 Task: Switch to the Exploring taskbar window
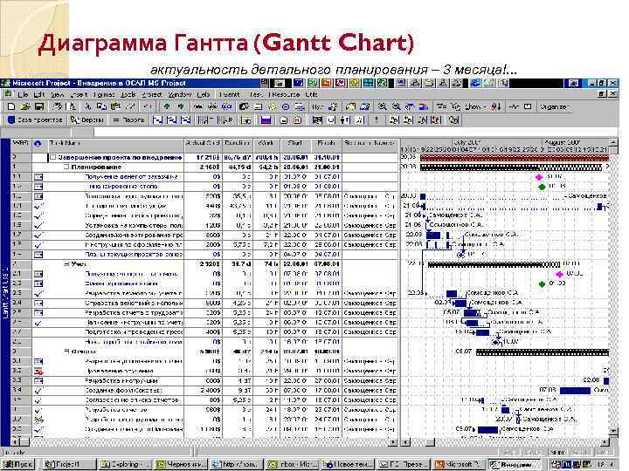click(x=125, y=464)
